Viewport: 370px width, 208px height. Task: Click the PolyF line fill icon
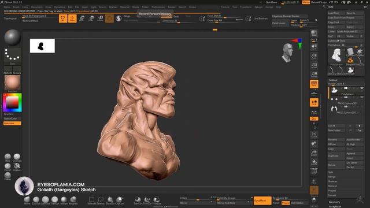click(314, 172)
